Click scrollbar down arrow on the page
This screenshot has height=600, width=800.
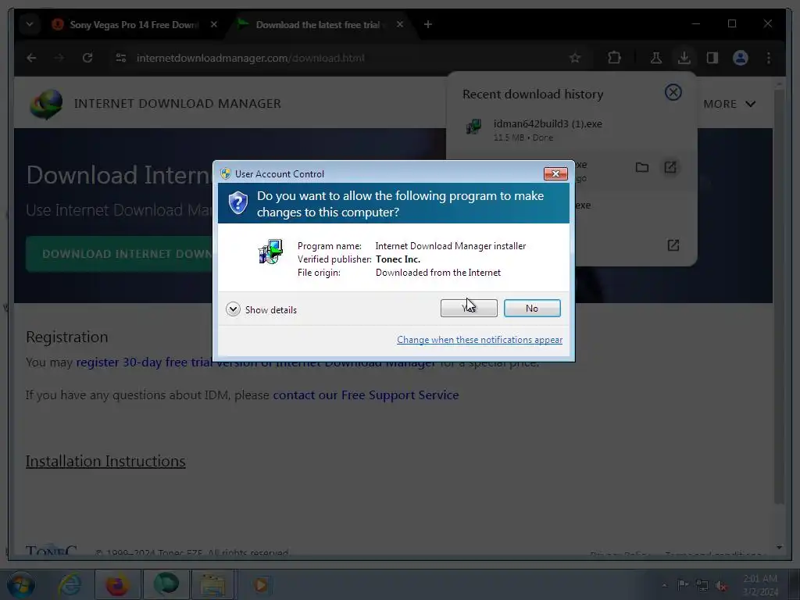click(779, 548)
